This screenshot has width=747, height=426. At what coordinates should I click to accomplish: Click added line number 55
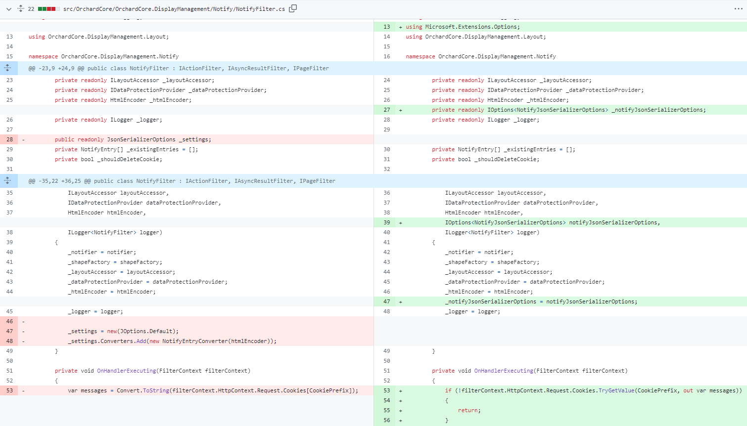coord(386,410)
